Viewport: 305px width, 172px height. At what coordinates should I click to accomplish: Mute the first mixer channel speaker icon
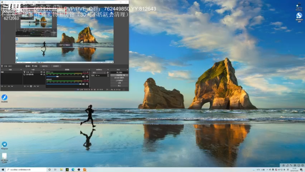(83, 77)
